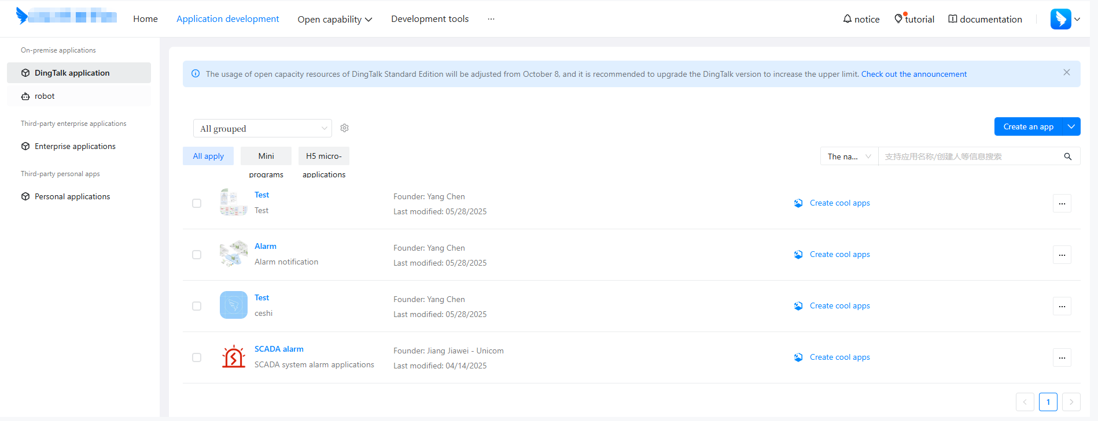Image resolution: width=1098 pixels, height=421 pixels.
Task: Open the Check out the announcement link
Action: (x=913, y=74)
